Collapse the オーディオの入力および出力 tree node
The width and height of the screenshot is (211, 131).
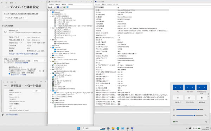coord(51,16)
